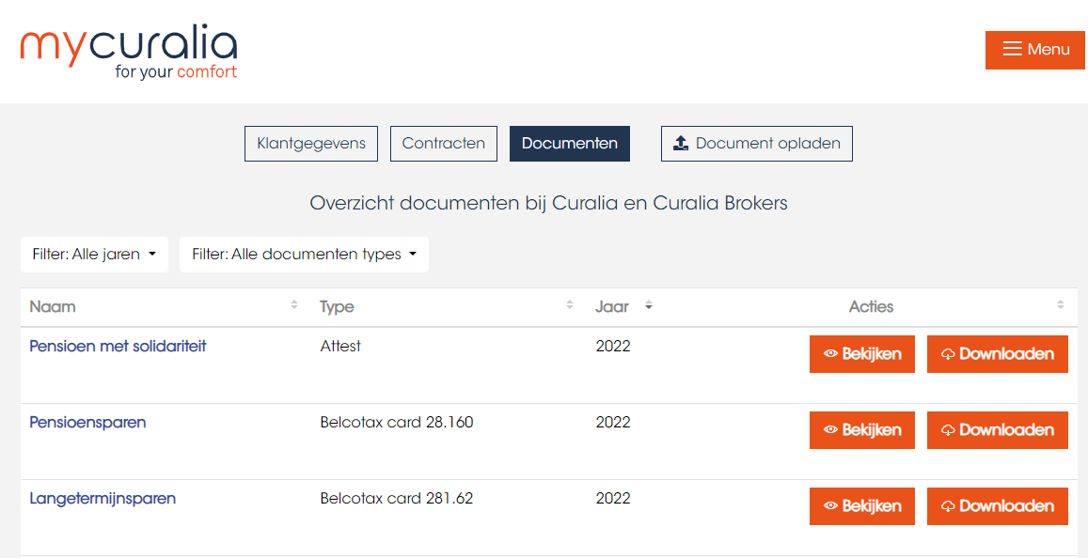Click the Acties column header text
Screen dimensions: 1088x558
[871, 306]
